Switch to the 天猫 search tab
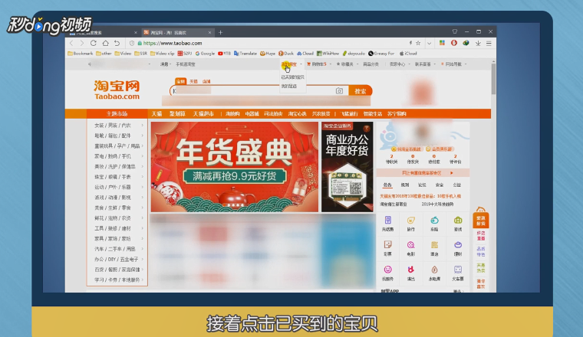This screenshot has height=337, width=583. coord(193,81)
